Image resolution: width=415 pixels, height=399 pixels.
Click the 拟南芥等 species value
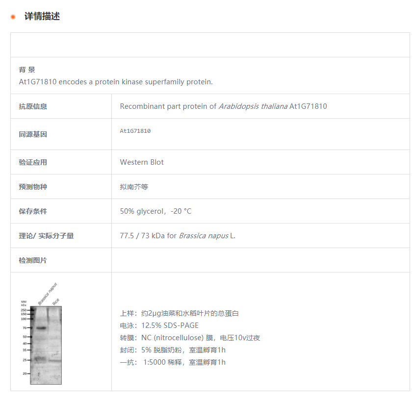click(134, 187)
